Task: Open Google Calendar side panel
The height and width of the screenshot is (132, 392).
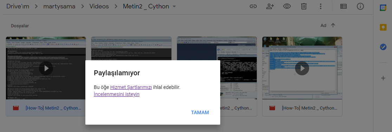Action: click(383, 7)
